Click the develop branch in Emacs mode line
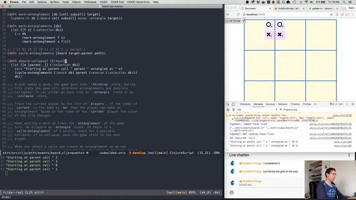 [139, 153]
